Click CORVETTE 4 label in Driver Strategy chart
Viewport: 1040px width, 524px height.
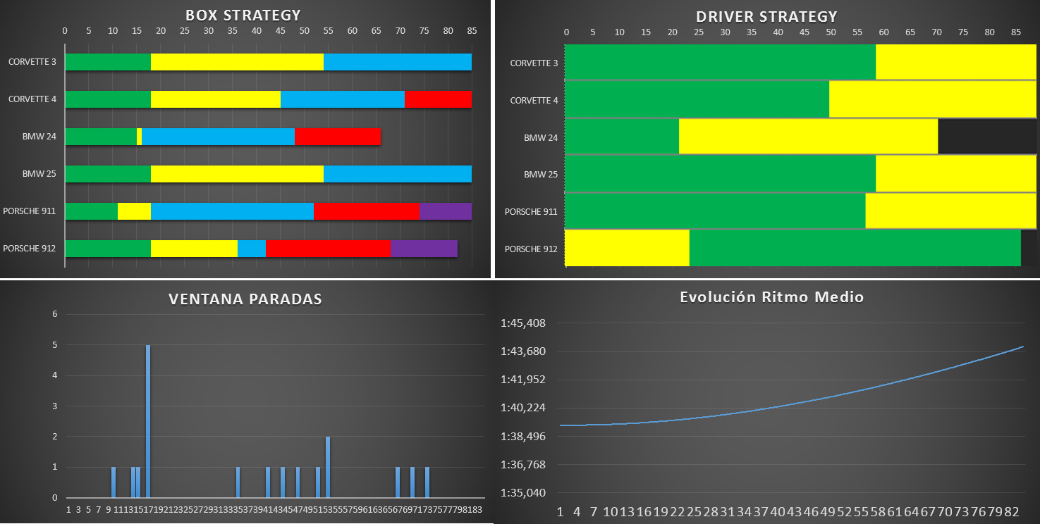point(534,101)
